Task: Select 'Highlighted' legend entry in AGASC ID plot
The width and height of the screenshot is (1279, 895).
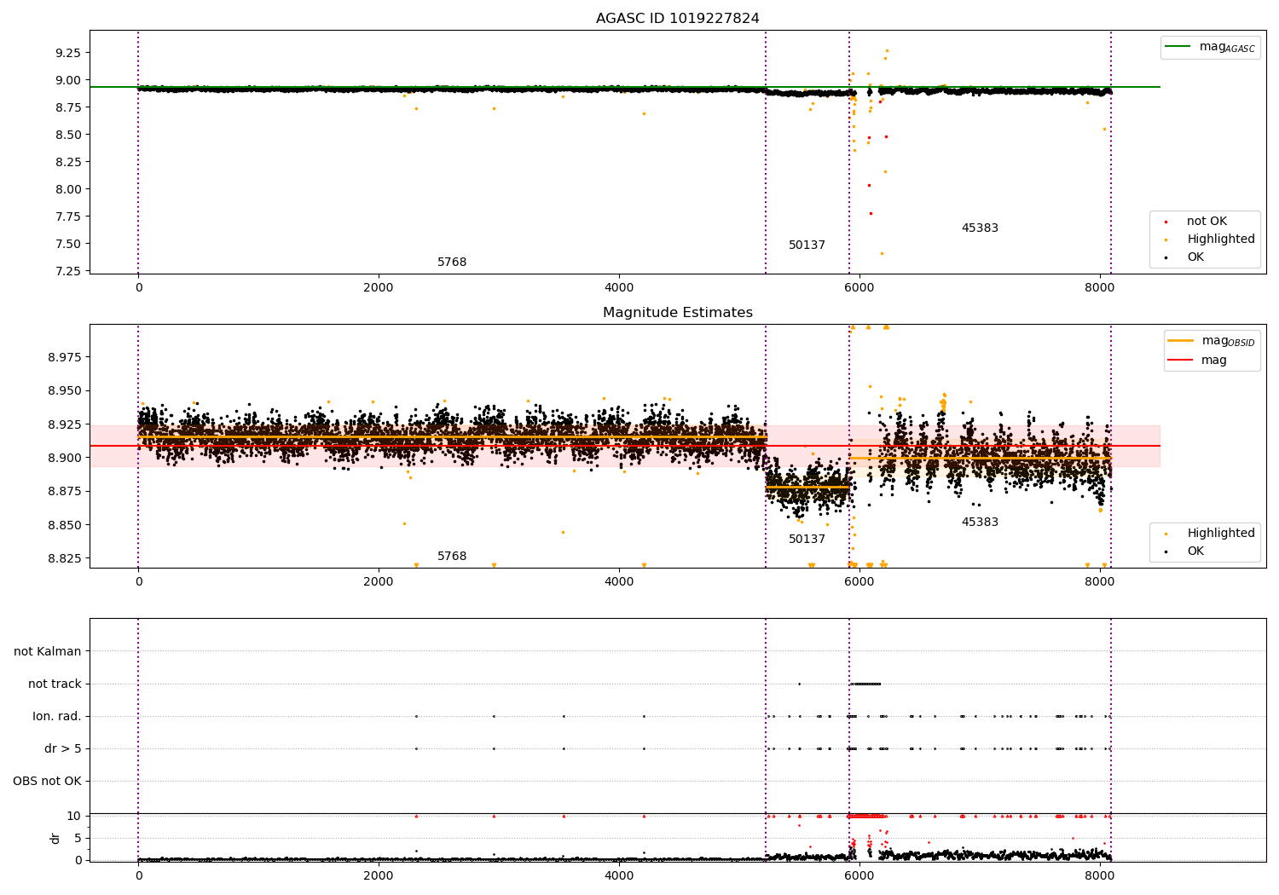Action: 1220,240
